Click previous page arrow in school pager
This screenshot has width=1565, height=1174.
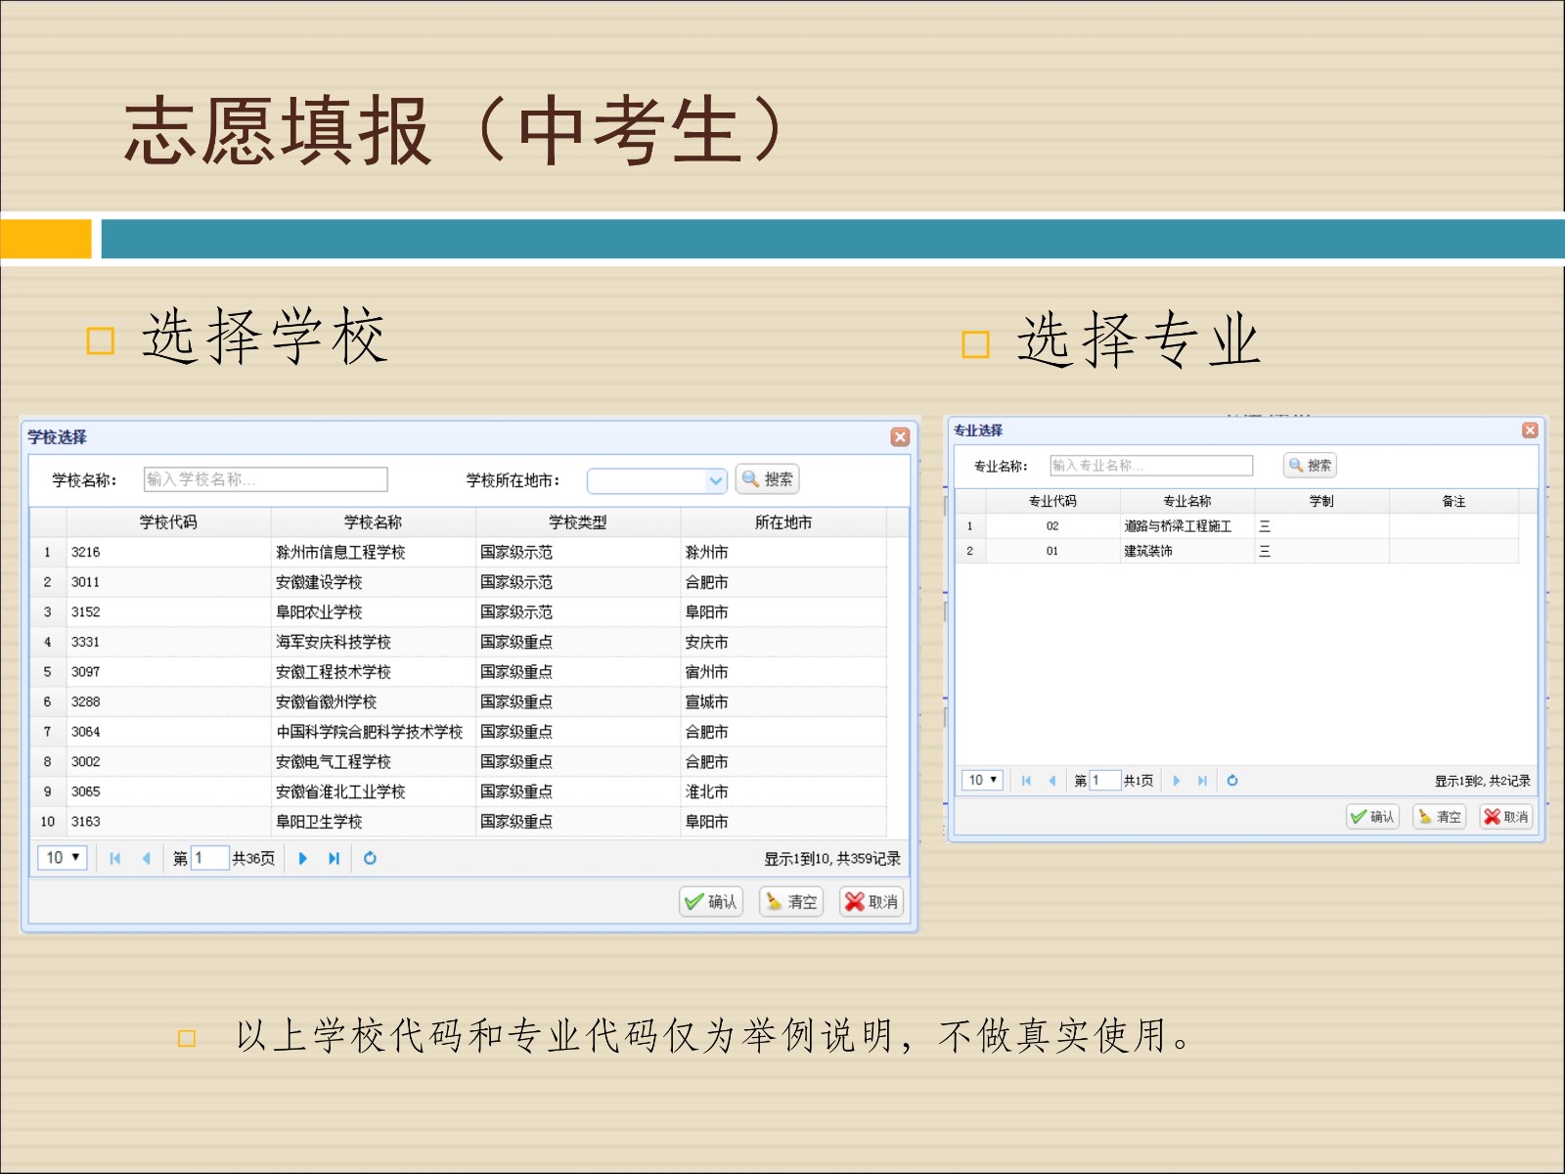pos(146,858)
